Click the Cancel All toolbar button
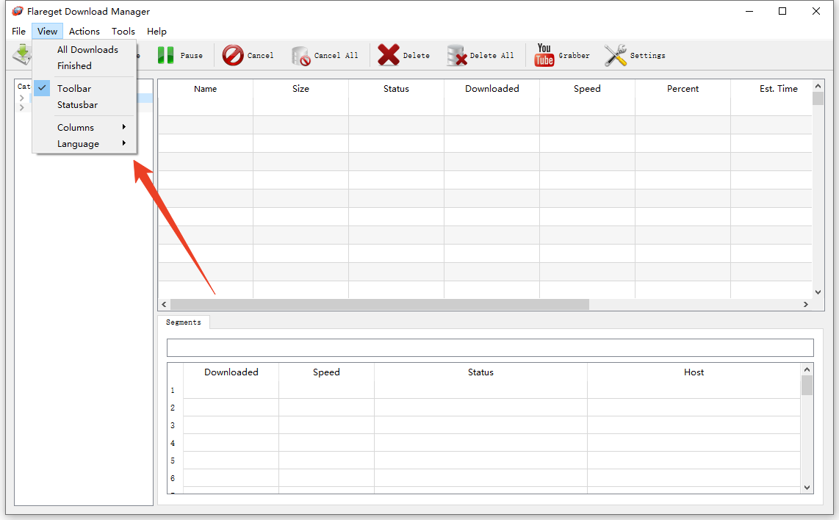839x520 pixels. [325, 55]
